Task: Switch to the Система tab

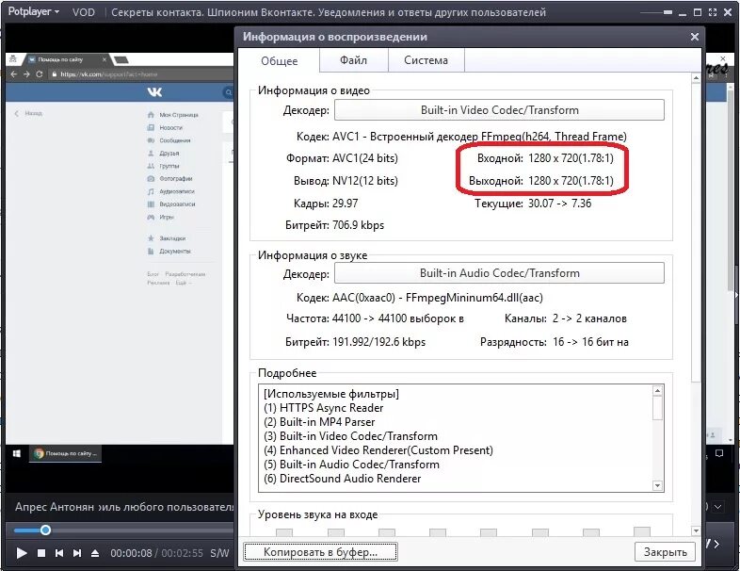Action: [x=426, y=60]
